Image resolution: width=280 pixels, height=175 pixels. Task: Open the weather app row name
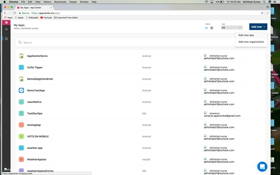click(x=35, y=148)
